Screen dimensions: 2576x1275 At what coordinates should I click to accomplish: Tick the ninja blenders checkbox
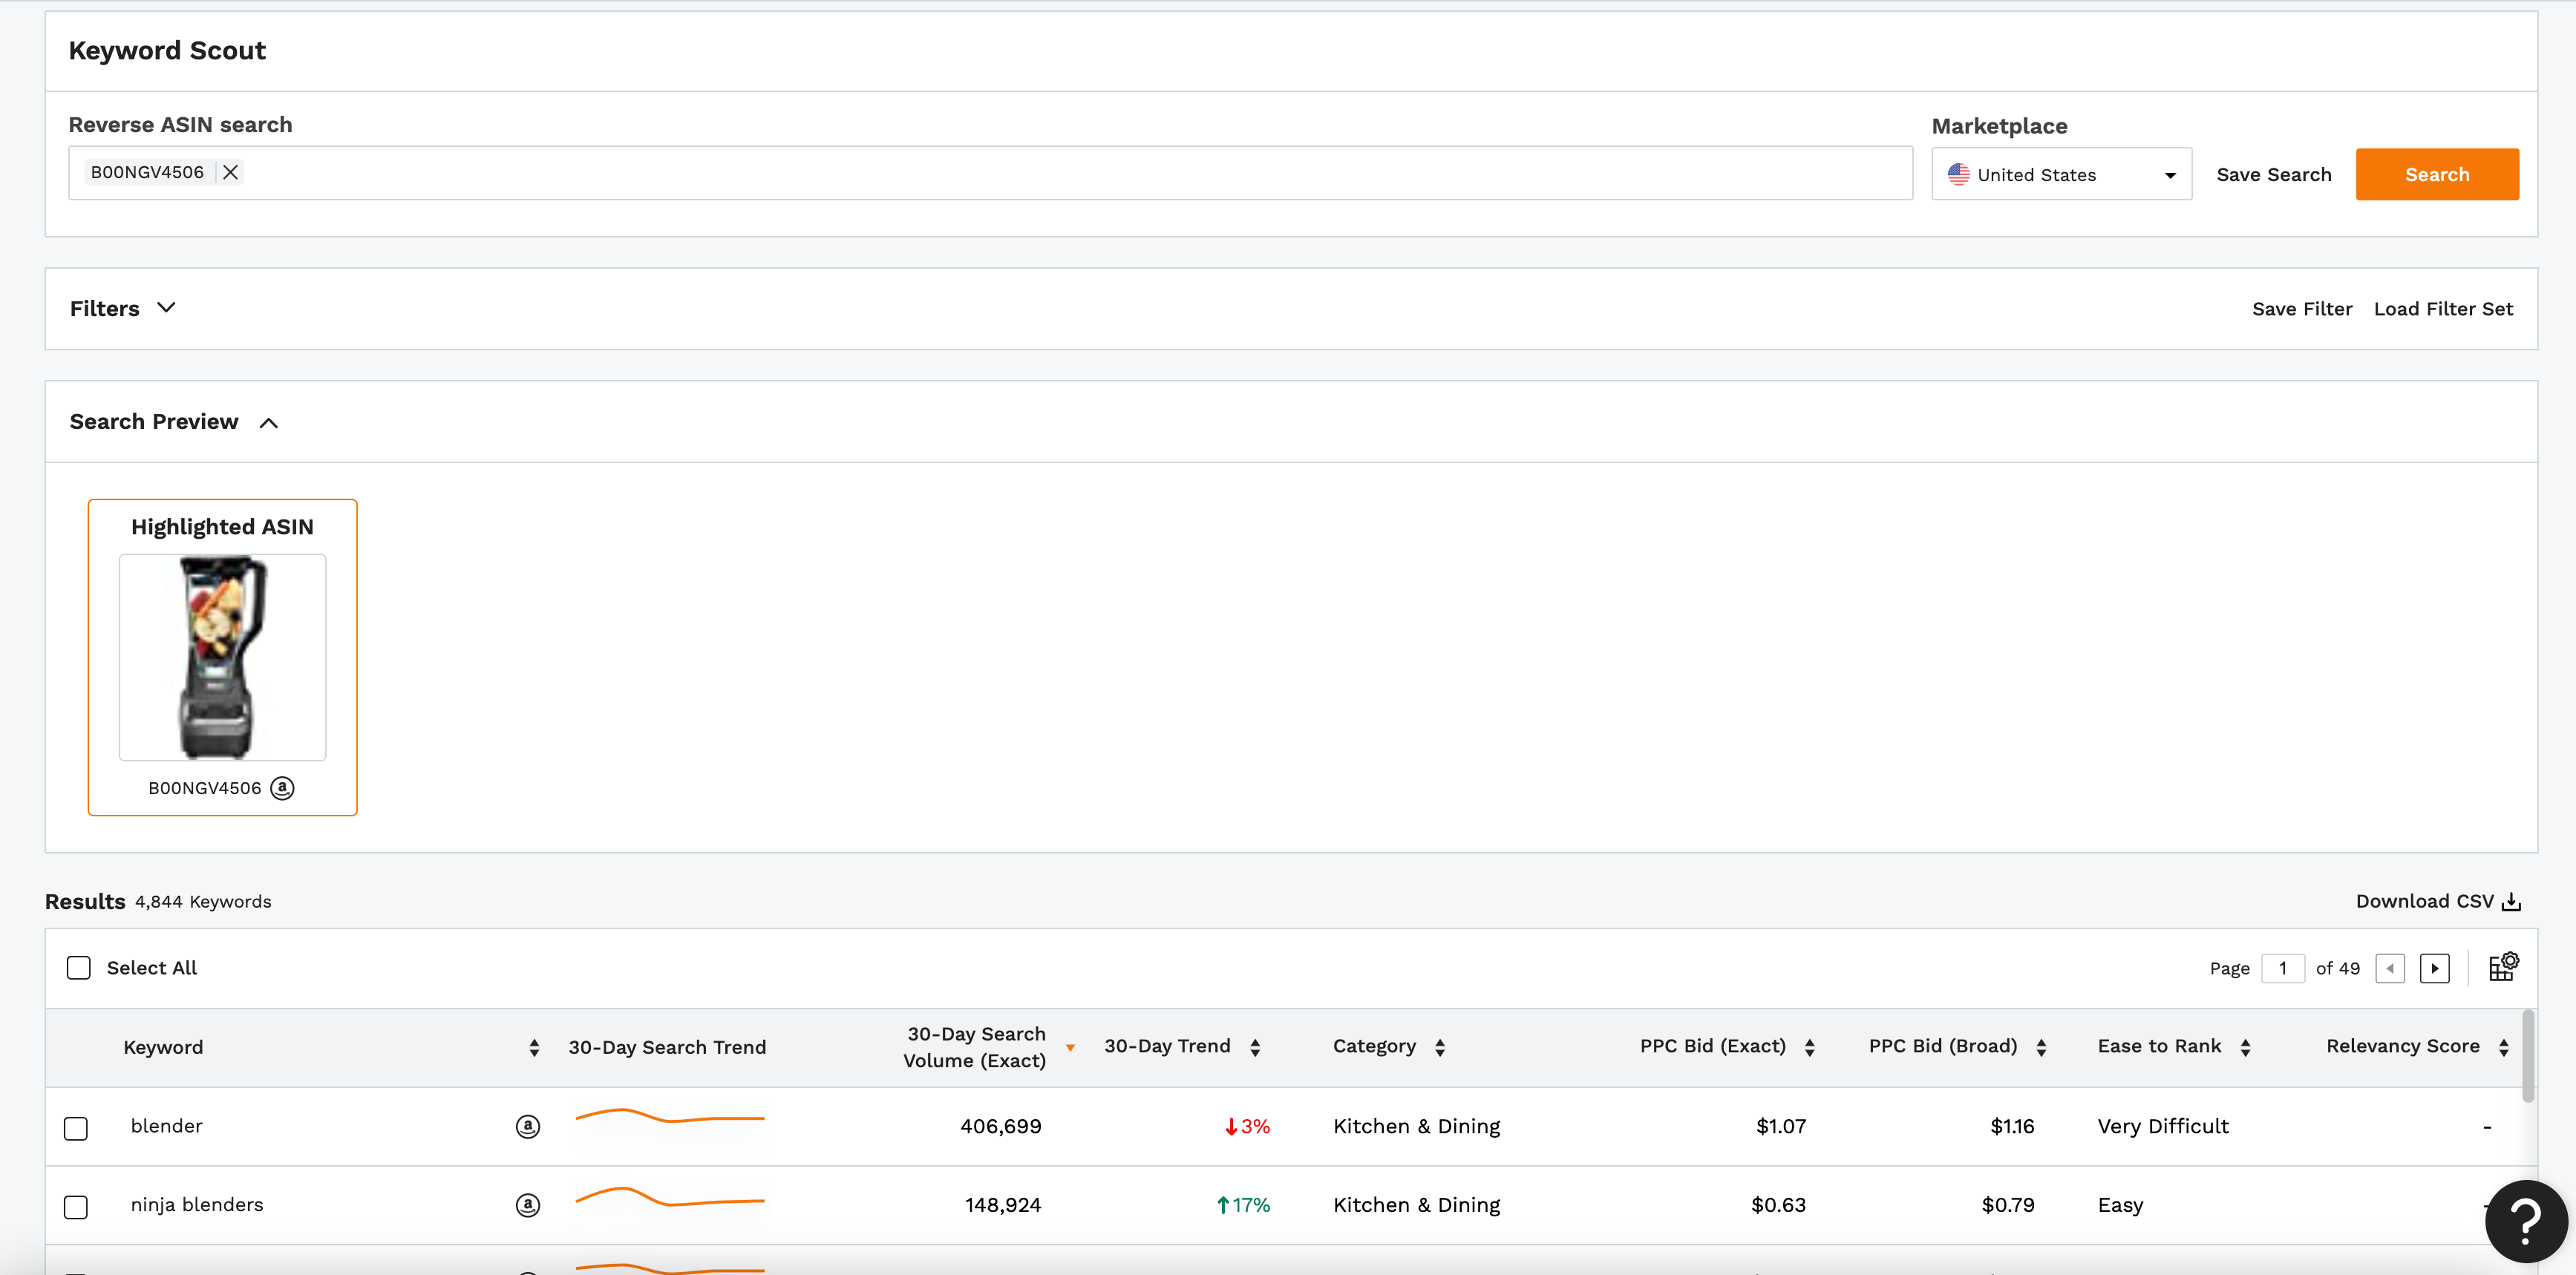[x=76, y=1207]
